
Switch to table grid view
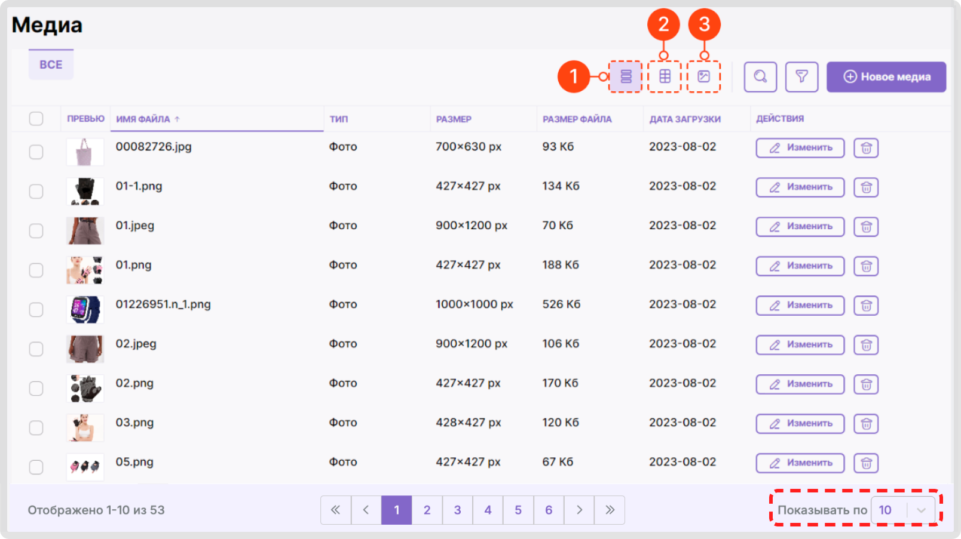tap(665, 76)
